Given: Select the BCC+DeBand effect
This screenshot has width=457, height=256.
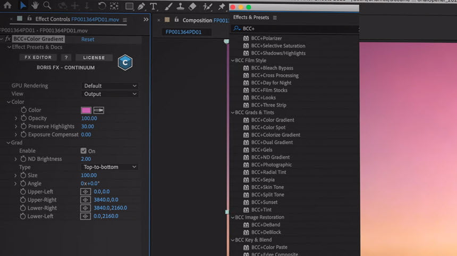Looking at the screenshot, I should coord(266,225).
